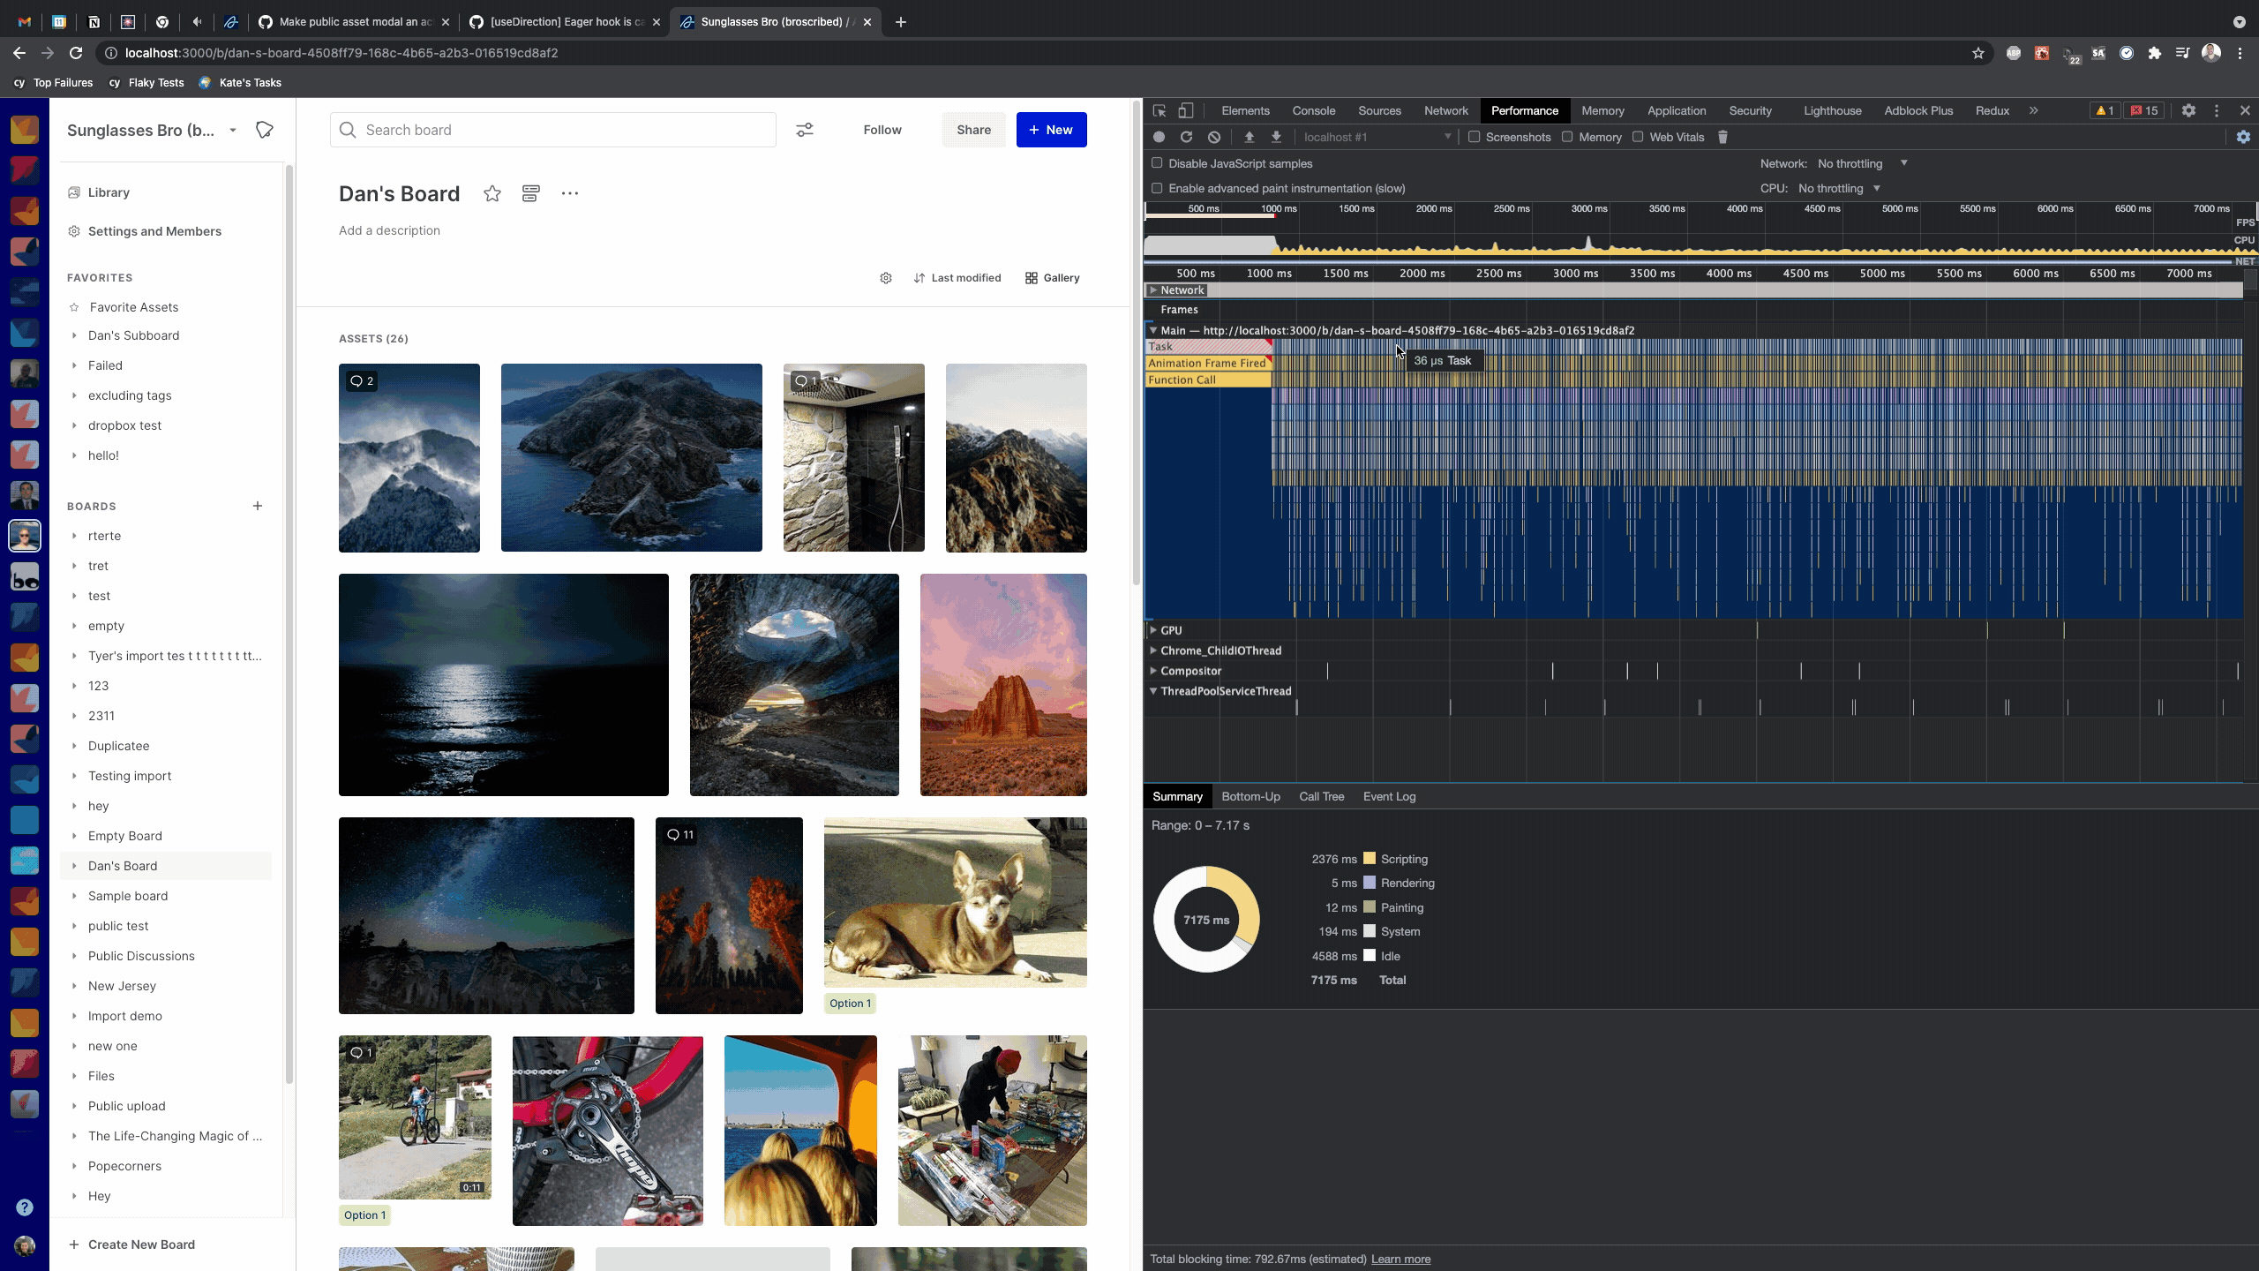Click the reload and profile icon
2259x1271 pixels.
[x=1186, y=137]
